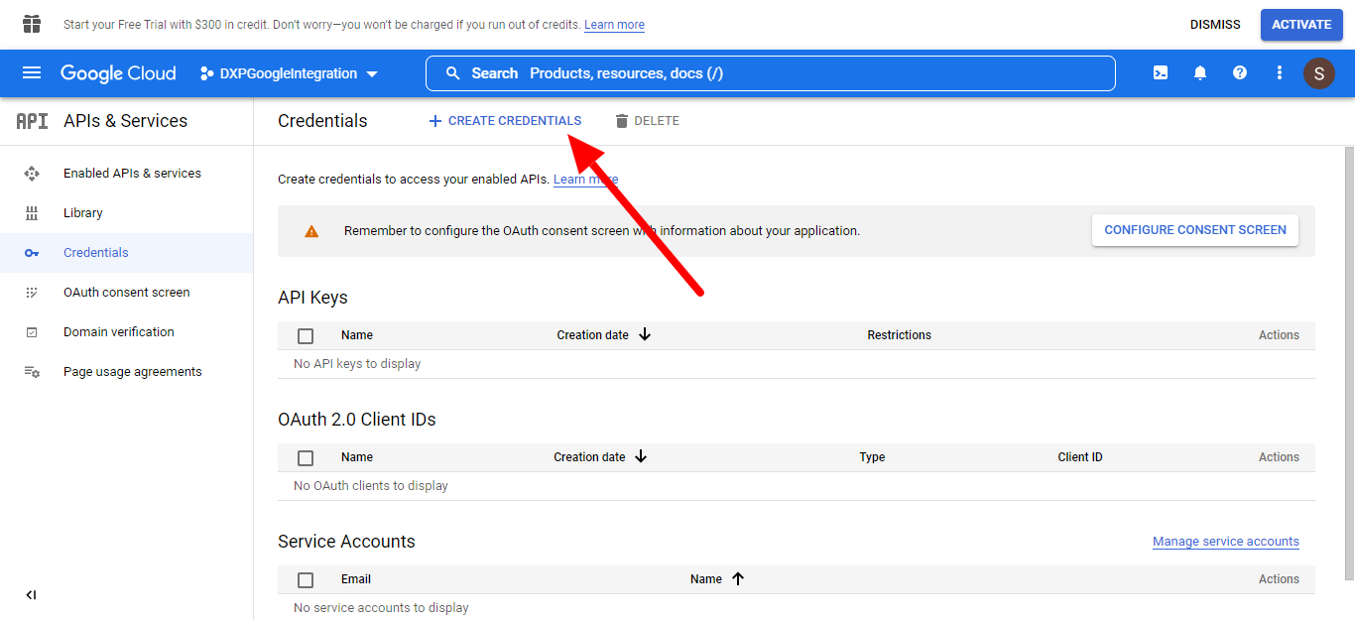Open the help question mark icon
The height and width of the screenshot is (620, 1355).
click(x=1240, y=73)
